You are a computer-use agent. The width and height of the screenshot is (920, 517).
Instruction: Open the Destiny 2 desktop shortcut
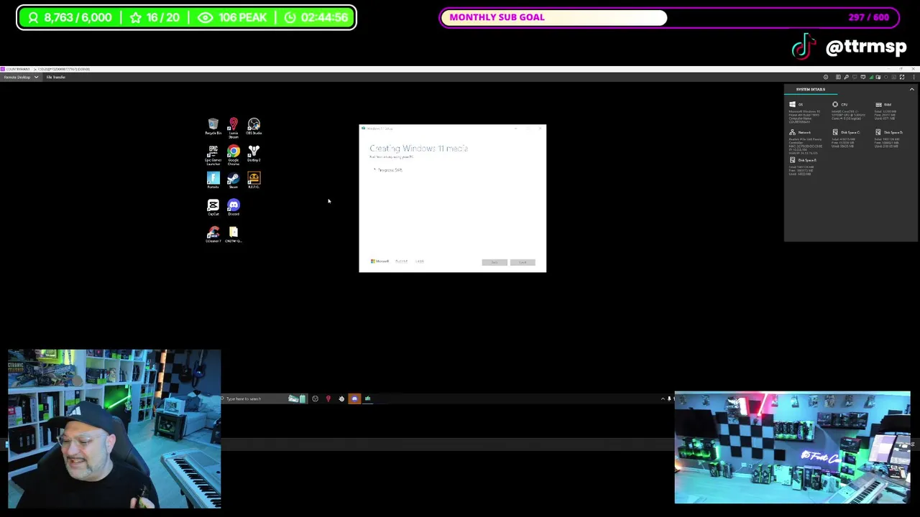tap(254, 153)
